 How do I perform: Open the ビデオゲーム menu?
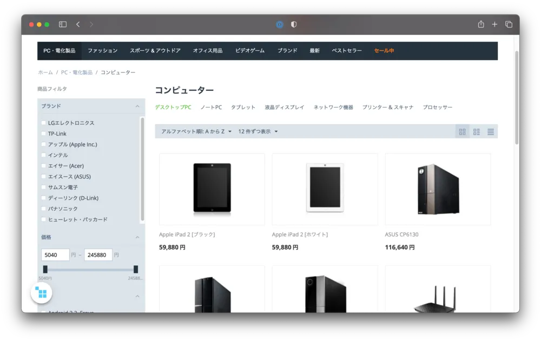(x=250, y=51)
